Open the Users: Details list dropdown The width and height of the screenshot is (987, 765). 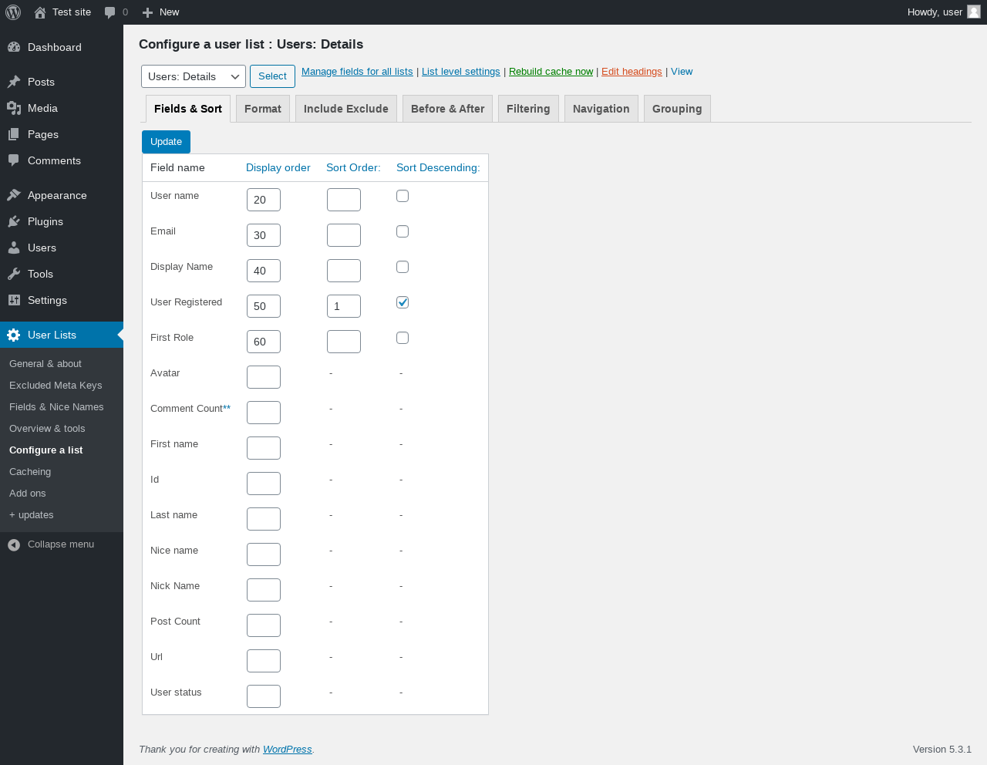point(194,76)
